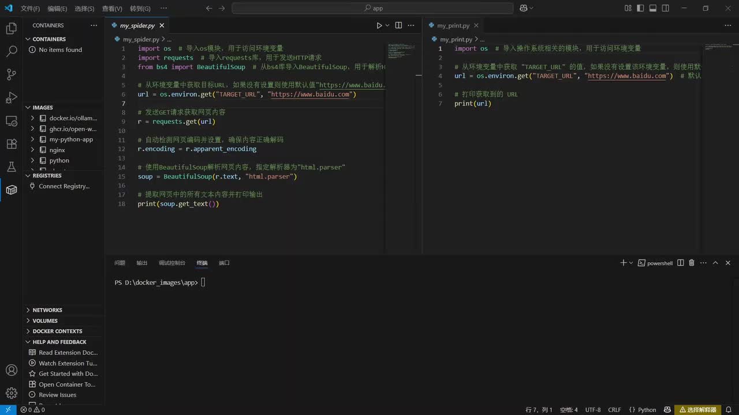Image resolution: width=739 pixels, height=415 pixels.
Task: Collapse the CONTAINERS section
Action: [64, 39]
